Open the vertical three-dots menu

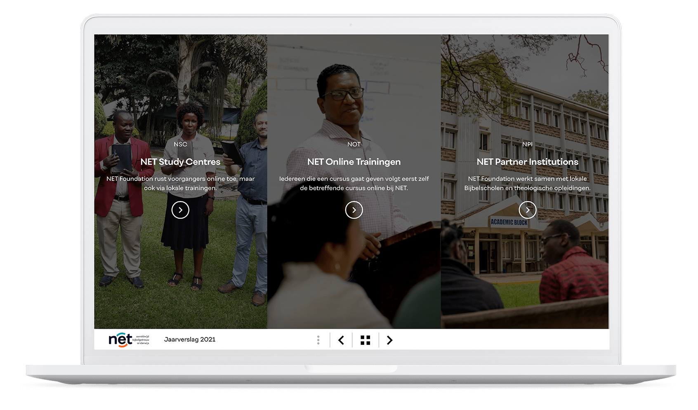click(318, 340)
